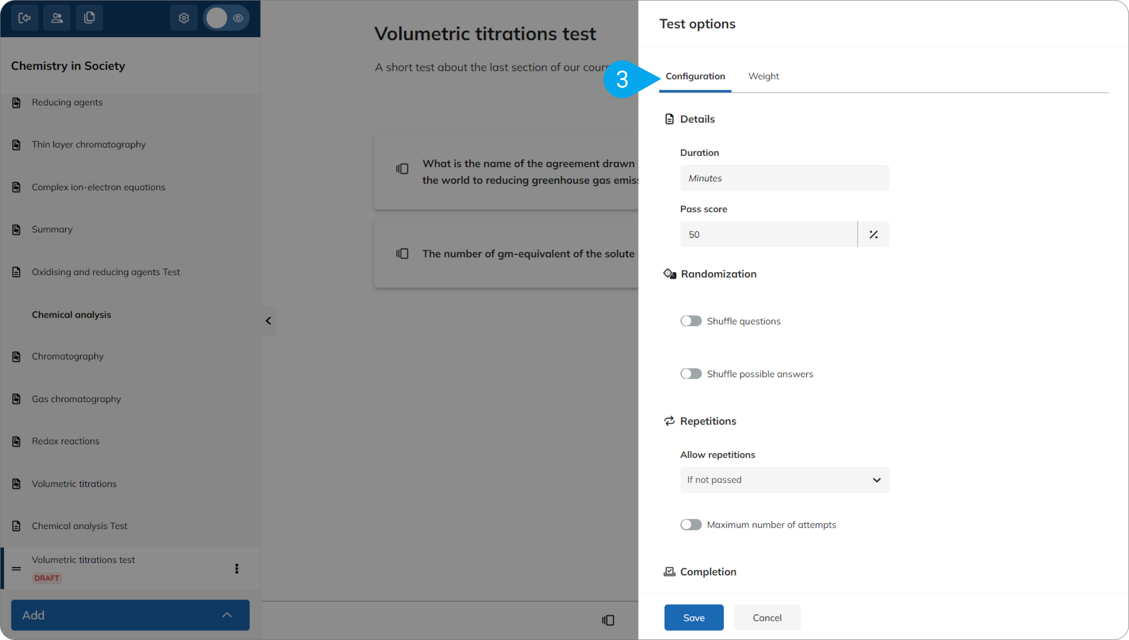
Task: Click the question icon in bottom bar
Action: pyautogui.click(x=608, y=620)
